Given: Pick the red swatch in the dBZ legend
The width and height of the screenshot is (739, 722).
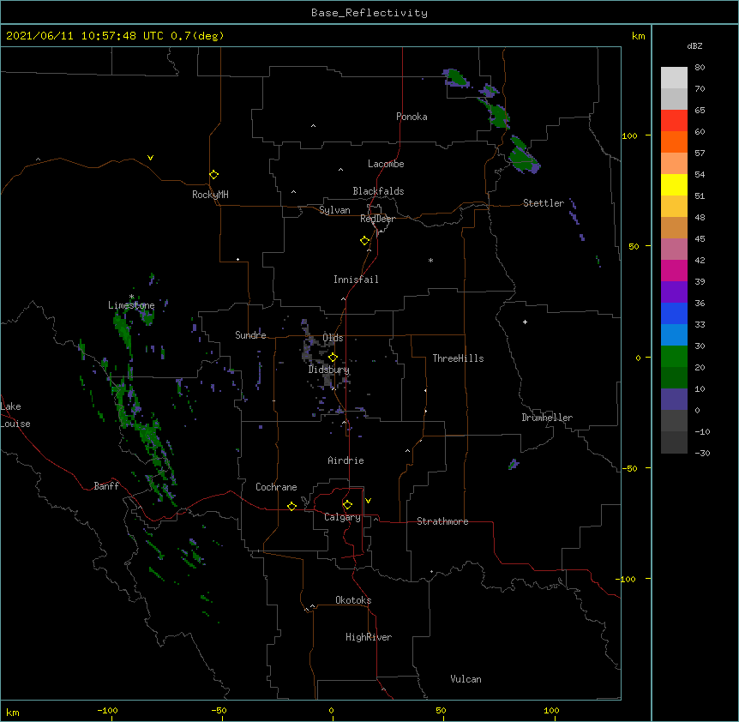Looking at the screenshot, I should [674, 120].
